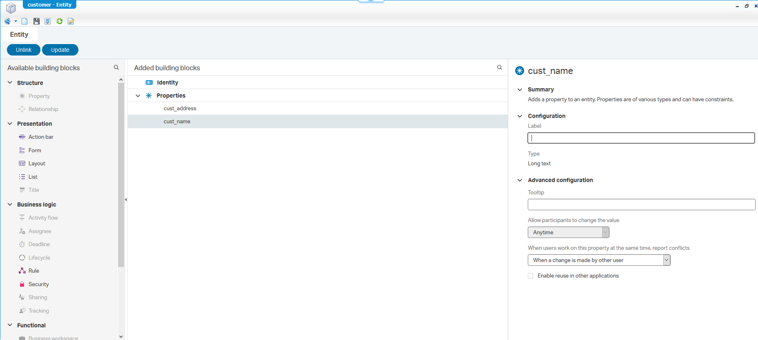Collapse the Business logic section
The height and width of the screenshot is (340, 758).
(x=10, y=204)
